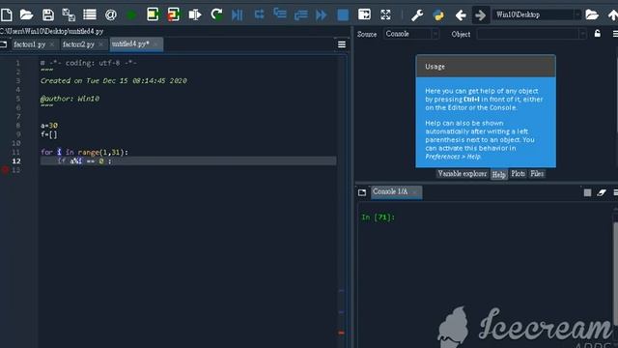618x348 pixels.
Task: Close the untitled4.py* tab
Action: click(156, 43)
